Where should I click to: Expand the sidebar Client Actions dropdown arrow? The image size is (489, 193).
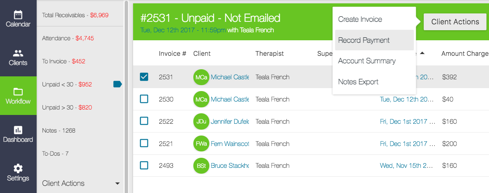tap(117, 183)
